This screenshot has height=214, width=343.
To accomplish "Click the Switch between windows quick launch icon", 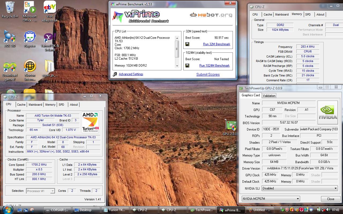I will click(x=26, y=210).
